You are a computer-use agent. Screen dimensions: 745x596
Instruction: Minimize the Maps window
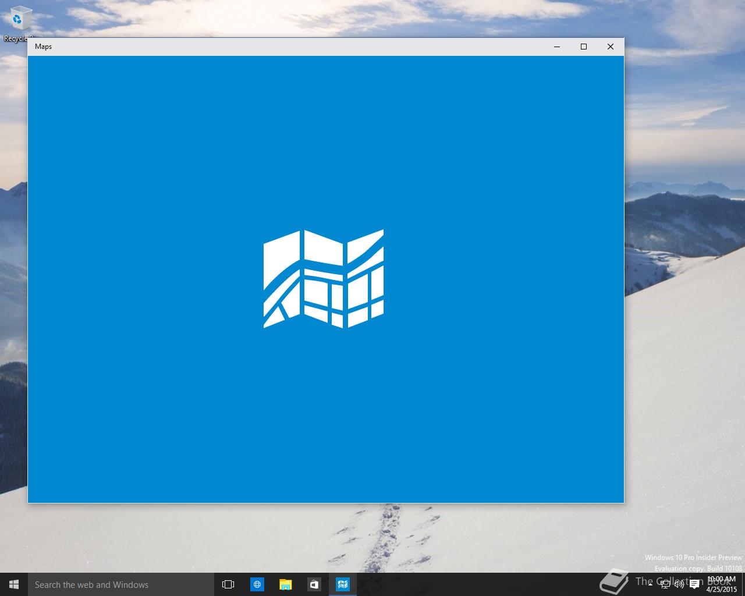pos(557,47)
